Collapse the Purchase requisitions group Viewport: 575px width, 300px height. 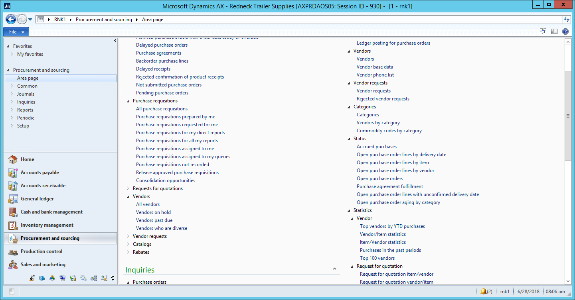(128, 101)
